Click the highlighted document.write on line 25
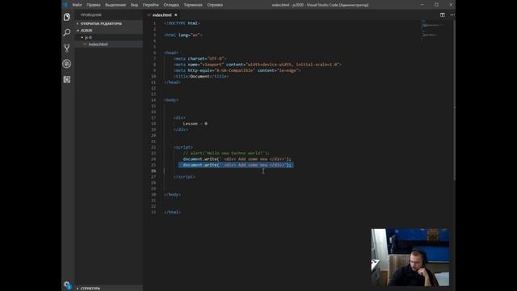517x291 pixels. pyautogui.click(x=237, y=165)
